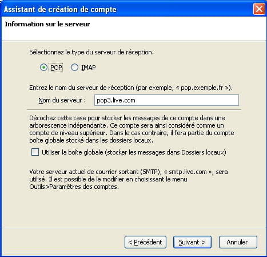Place cursor on the pop3.live.com text

click(116, 100)
